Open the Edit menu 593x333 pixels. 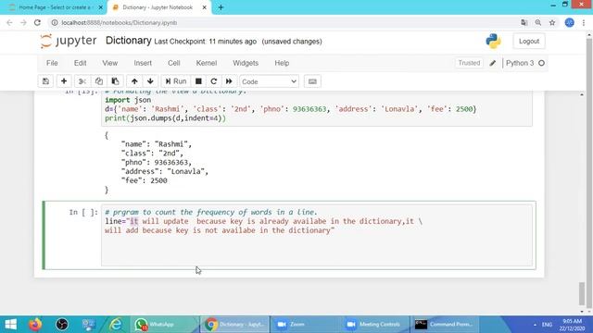tap(81, 63)
